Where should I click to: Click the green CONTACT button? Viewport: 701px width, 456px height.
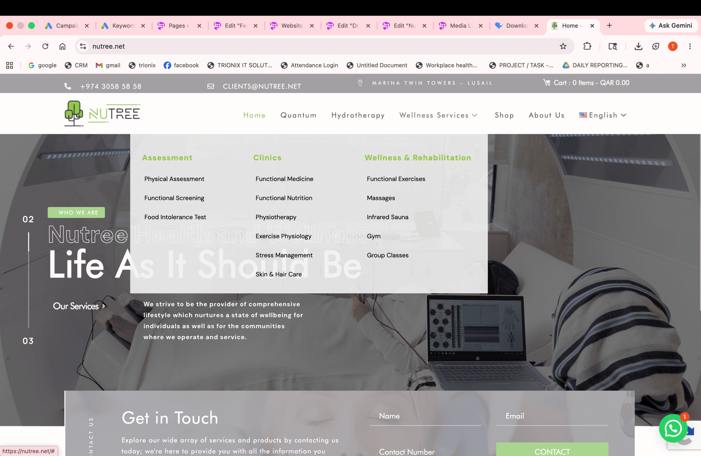click(x=552, y=449)
